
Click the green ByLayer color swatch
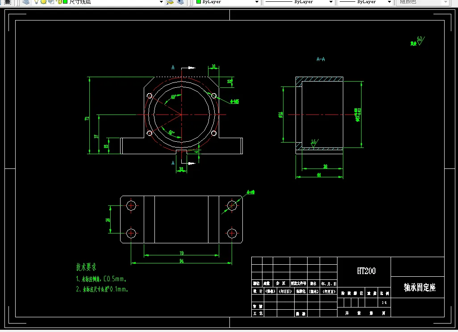click(199, 2)
